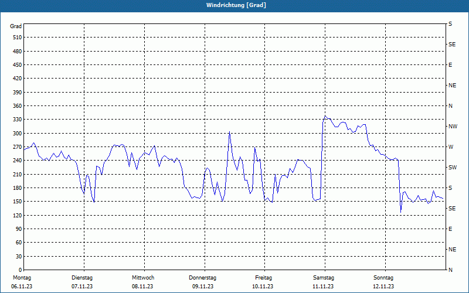Select the Samstag day label
469x293 pixels.
click(x=324, y=278)
